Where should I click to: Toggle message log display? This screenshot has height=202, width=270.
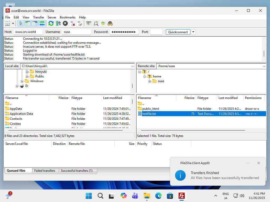(x=21, y=23)
